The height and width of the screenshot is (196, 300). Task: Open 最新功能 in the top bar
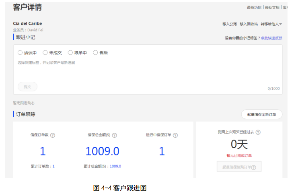(254, 8)
